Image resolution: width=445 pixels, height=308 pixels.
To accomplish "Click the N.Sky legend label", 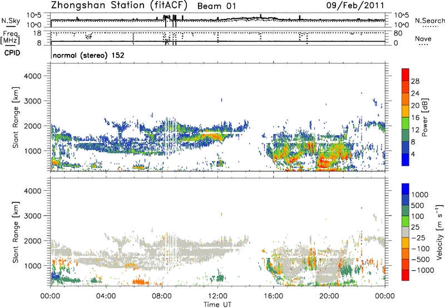I will [x=11, y=21].
